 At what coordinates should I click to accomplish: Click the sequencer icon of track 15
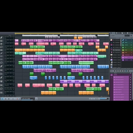pyautogui.click(x=1, y=85)
